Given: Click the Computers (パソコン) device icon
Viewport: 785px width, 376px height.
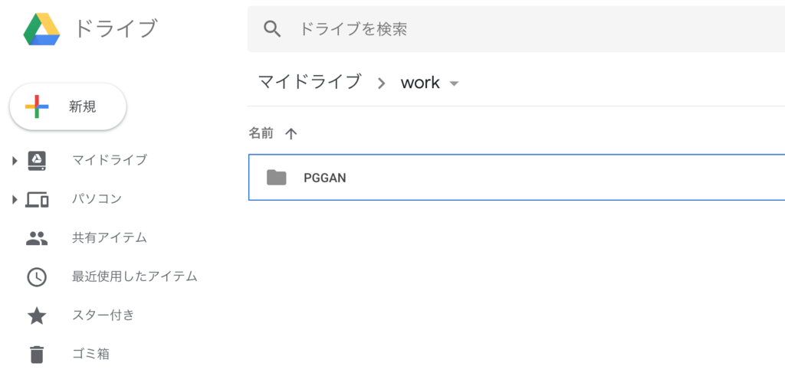Looking at the screenshot, I should coord(37,199).
